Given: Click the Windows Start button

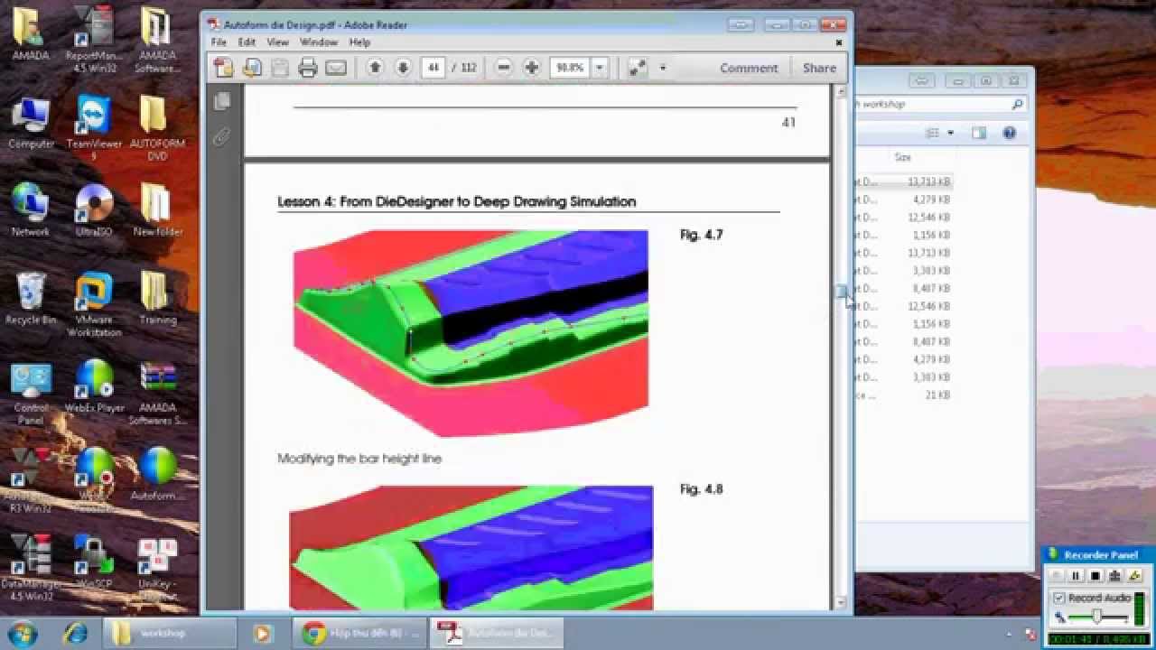Looking at the screenshot, I should pyautogui.click(x=22, y=633).
